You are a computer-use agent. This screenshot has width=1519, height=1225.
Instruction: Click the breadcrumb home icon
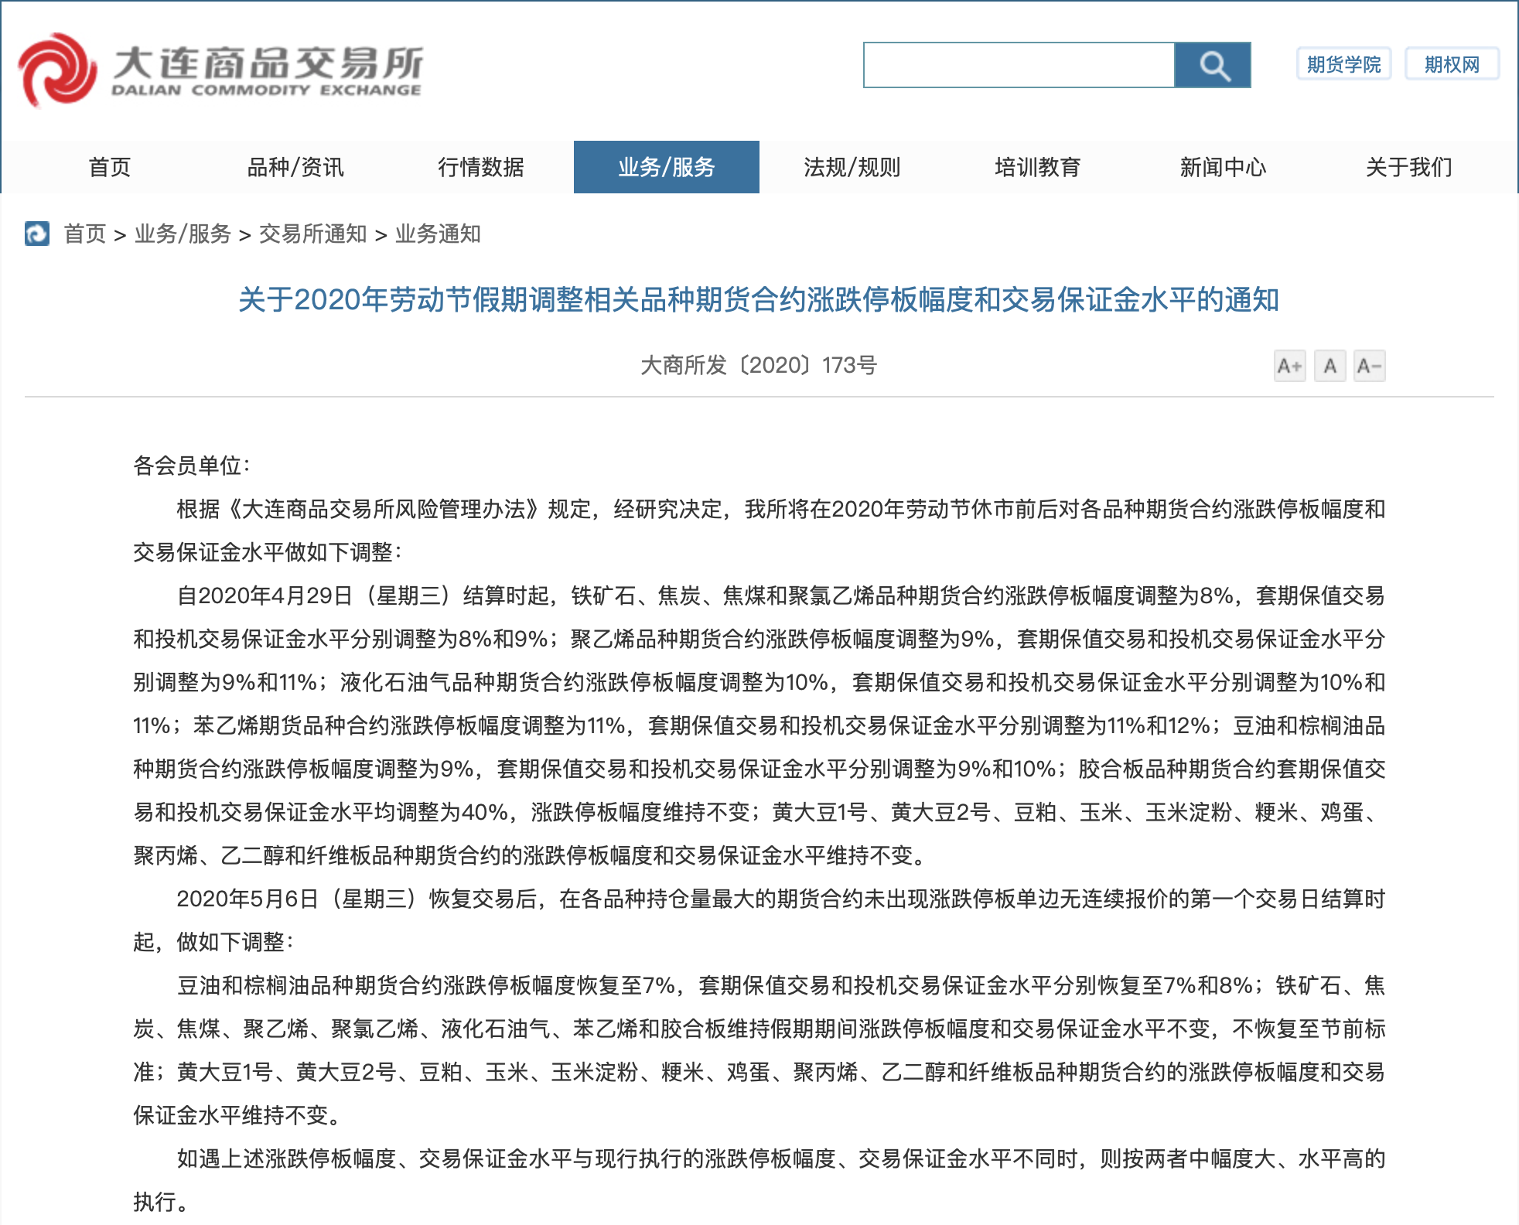(x=37, y=234)
